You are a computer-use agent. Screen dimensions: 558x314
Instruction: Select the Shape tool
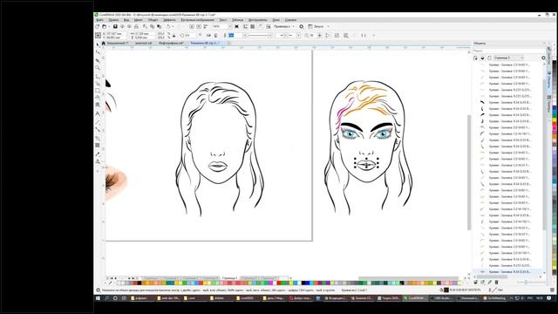point(98,52)
